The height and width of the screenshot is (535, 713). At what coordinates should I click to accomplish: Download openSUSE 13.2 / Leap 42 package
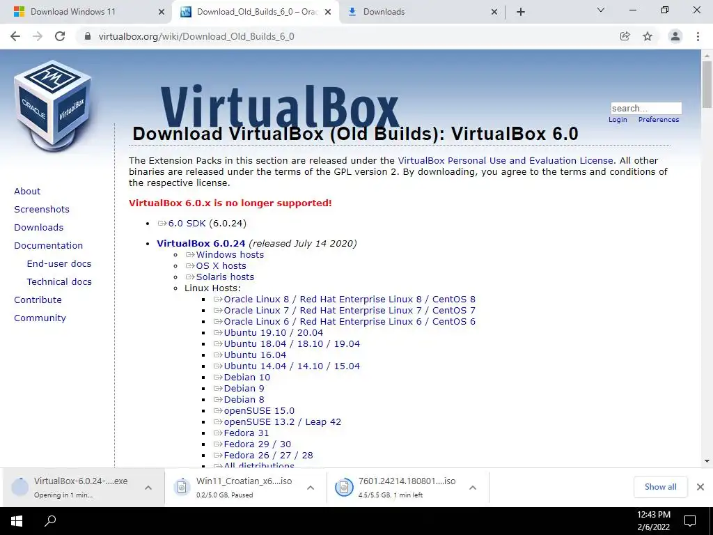tap(277, 421)
